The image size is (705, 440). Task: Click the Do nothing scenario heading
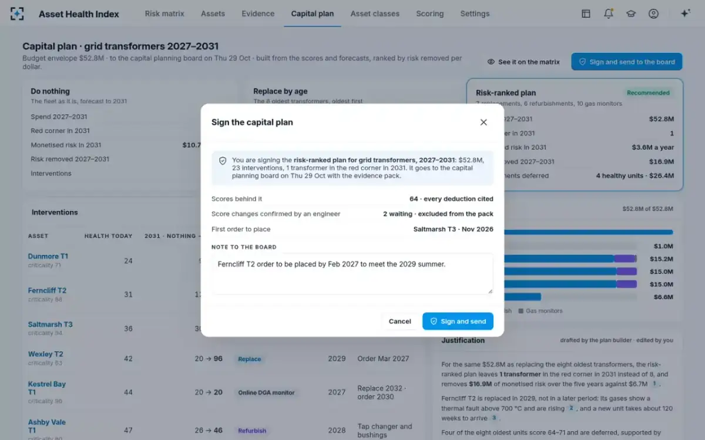[x=50, y=92]
